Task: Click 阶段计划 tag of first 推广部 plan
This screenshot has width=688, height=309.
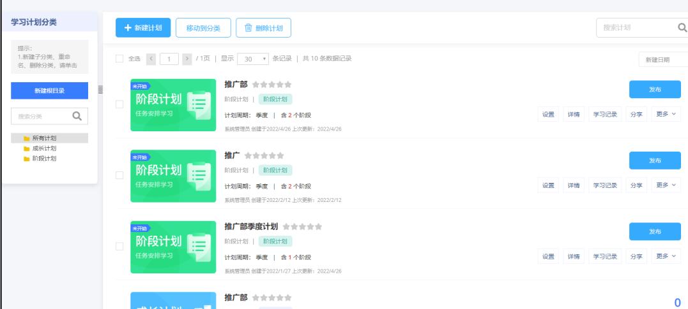Action: pyautogui.click(x=275, y=99)
